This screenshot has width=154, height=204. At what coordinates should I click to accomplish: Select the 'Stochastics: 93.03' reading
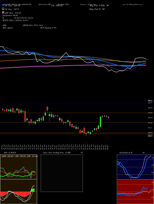pyautogui.click(x=10, y=15)
